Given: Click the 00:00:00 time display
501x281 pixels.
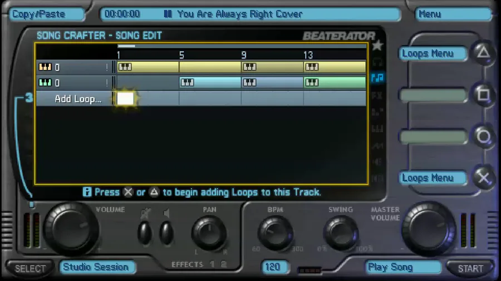Looking at the screenshot, I should (122, 14).
